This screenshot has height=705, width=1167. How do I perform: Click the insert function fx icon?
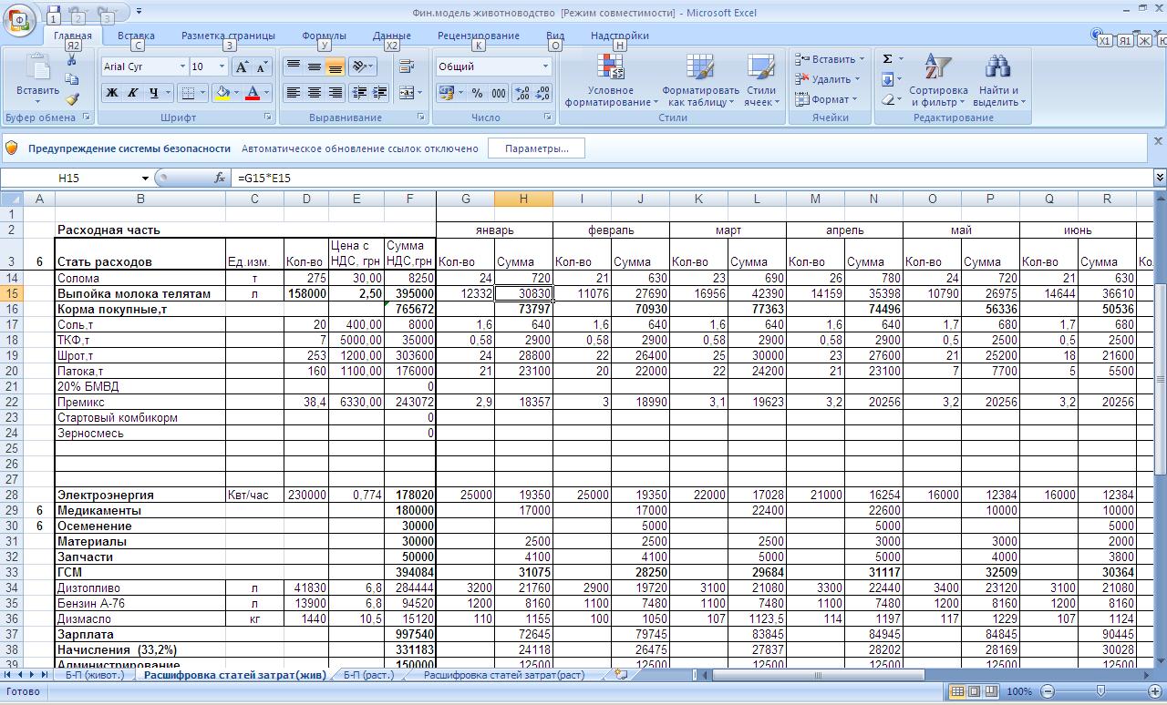point(220,179)
